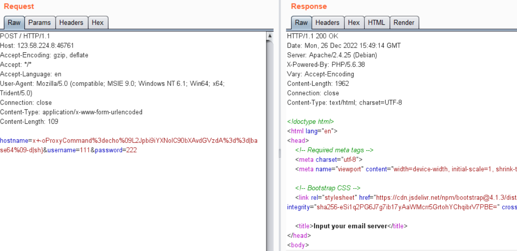This screenshot has height=251, width=517.
Task: Click response 'Connection: close' header
Action: (x=313, y=93)
